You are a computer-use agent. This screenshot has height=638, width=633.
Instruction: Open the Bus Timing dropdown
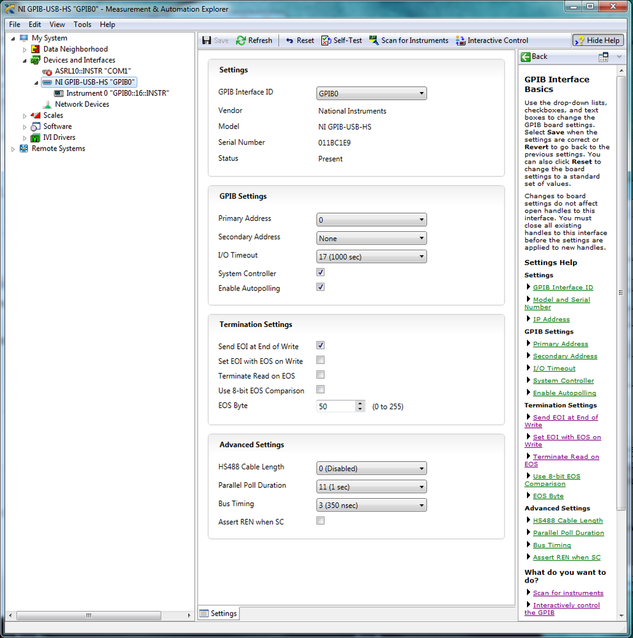pyautogui.click(x=371, y=505)
